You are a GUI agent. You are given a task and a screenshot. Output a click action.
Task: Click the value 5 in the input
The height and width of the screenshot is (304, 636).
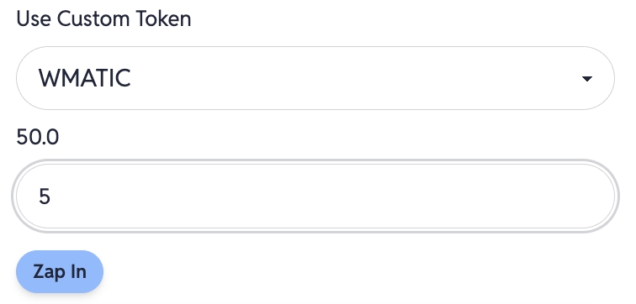click(x=45, y=197)
